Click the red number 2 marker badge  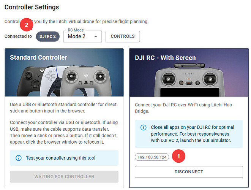click(x=27, y=25)
